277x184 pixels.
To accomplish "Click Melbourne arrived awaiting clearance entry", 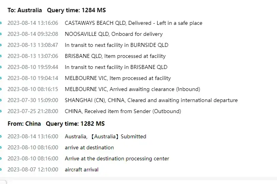I will point(132,89).
